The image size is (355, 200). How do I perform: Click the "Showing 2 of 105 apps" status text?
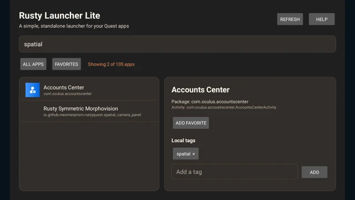click(x=111, y=64)
